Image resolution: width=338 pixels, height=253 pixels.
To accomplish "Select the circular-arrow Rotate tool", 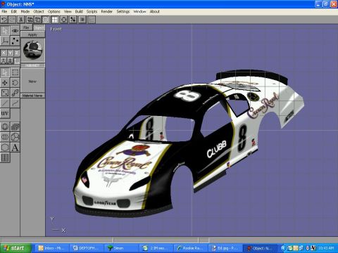I will pyautogui.click(x=15, y=82).
